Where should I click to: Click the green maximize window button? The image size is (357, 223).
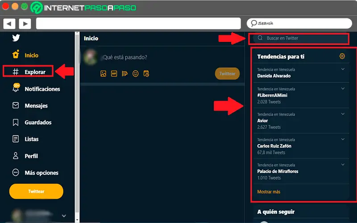(25, 7)
